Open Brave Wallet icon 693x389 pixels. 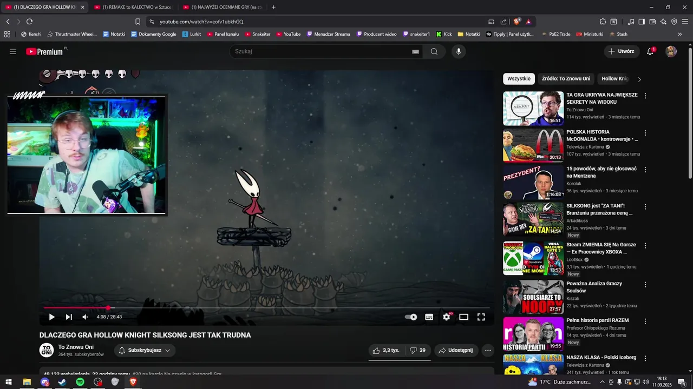(x=652, y=22)
